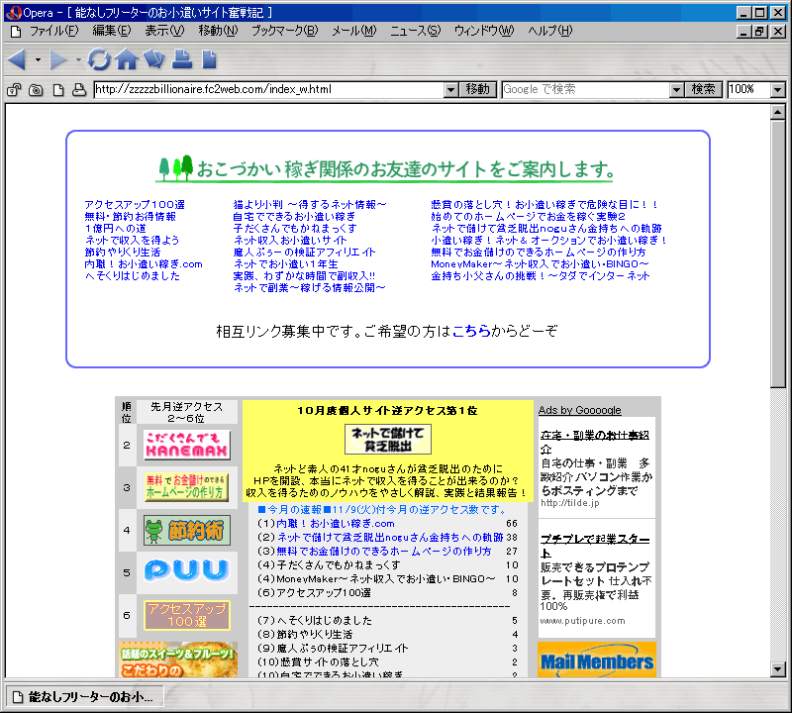Reload the page with circular arrows icon
Image resolution: width=792 pixels, height=713 pixels.
pyautogui.click(x=99, y=59)
